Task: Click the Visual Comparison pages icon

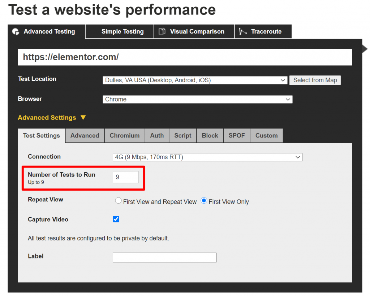Action: point(162,32)
